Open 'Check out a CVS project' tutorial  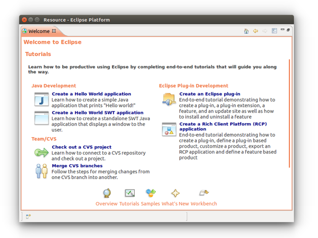pyautogui.click(x=82, y=147)
